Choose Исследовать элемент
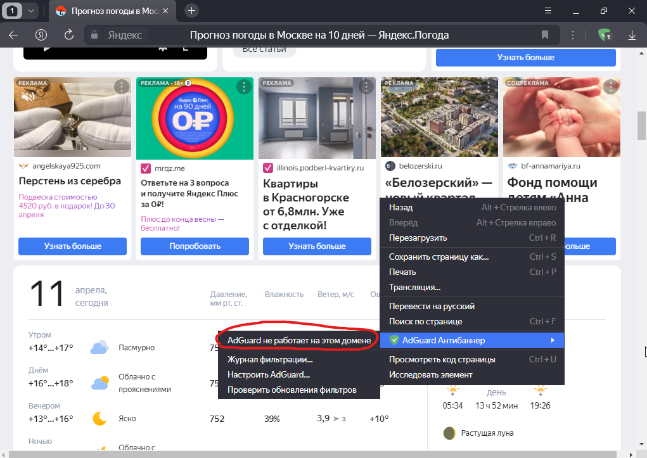The image size is (647, 458). point(472,375)
